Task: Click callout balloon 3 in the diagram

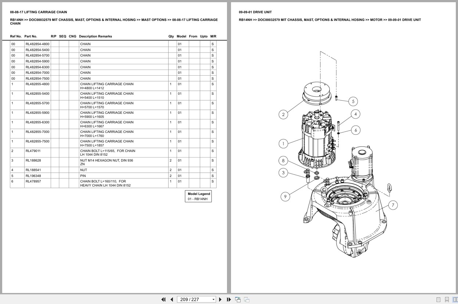Action: 283,173
